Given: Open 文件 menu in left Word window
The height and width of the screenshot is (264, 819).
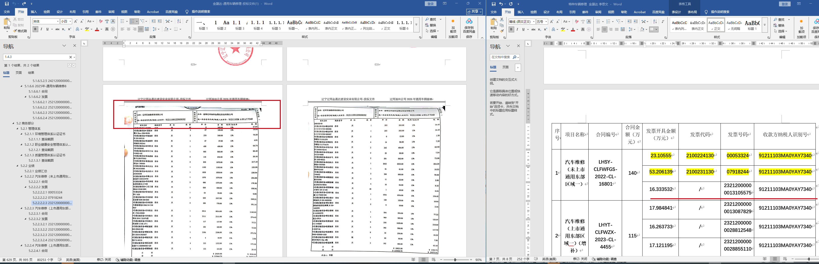Looking at the screenshot, I should click(x=7, y=12).
